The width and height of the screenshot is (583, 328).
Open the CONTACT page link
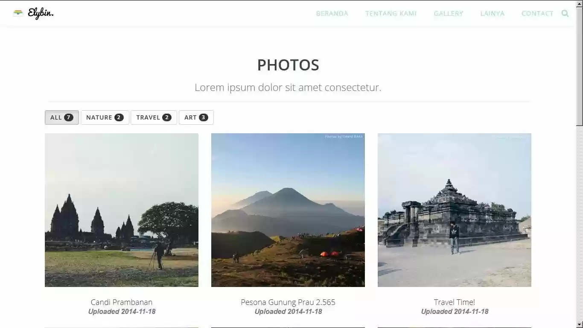click(x=537, y=13)
